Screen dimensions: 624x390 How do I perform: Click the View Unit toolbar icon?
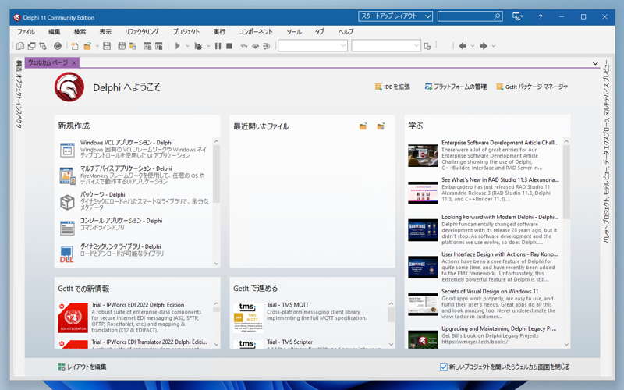click(x=20, y=46)
